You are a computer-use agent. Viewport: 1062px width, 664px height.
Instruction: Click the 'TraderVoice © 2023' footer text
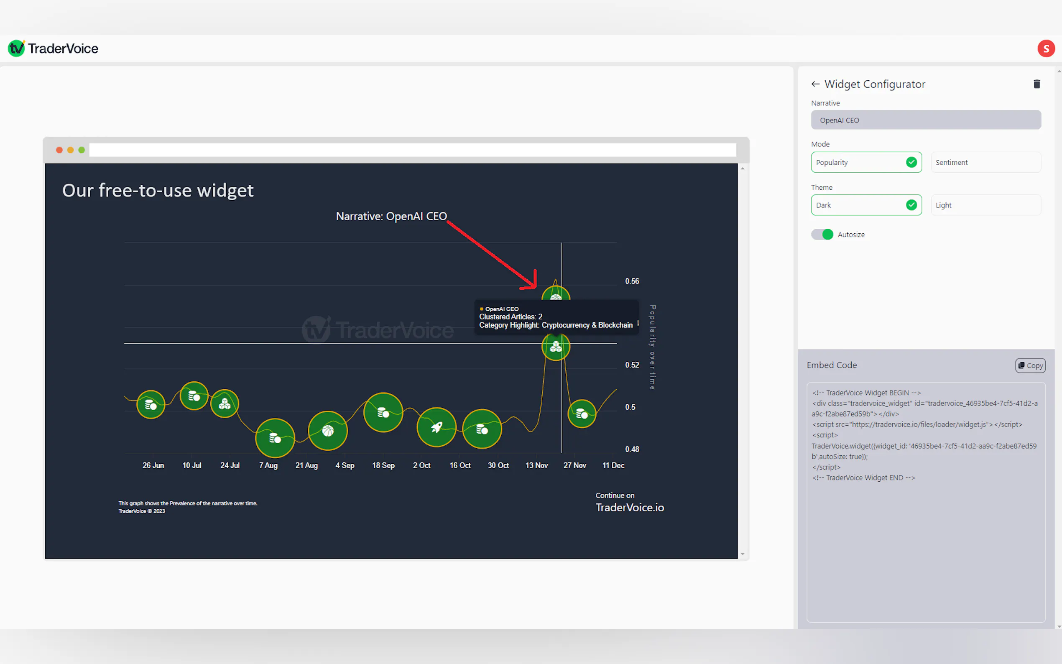[x=141, y=511]
